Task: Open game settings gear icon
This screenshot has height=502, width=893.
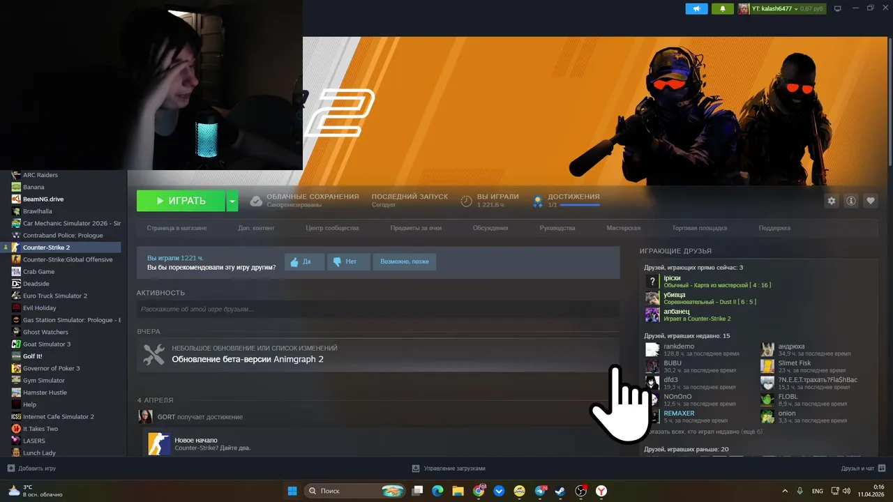Action: coord(832,201)
